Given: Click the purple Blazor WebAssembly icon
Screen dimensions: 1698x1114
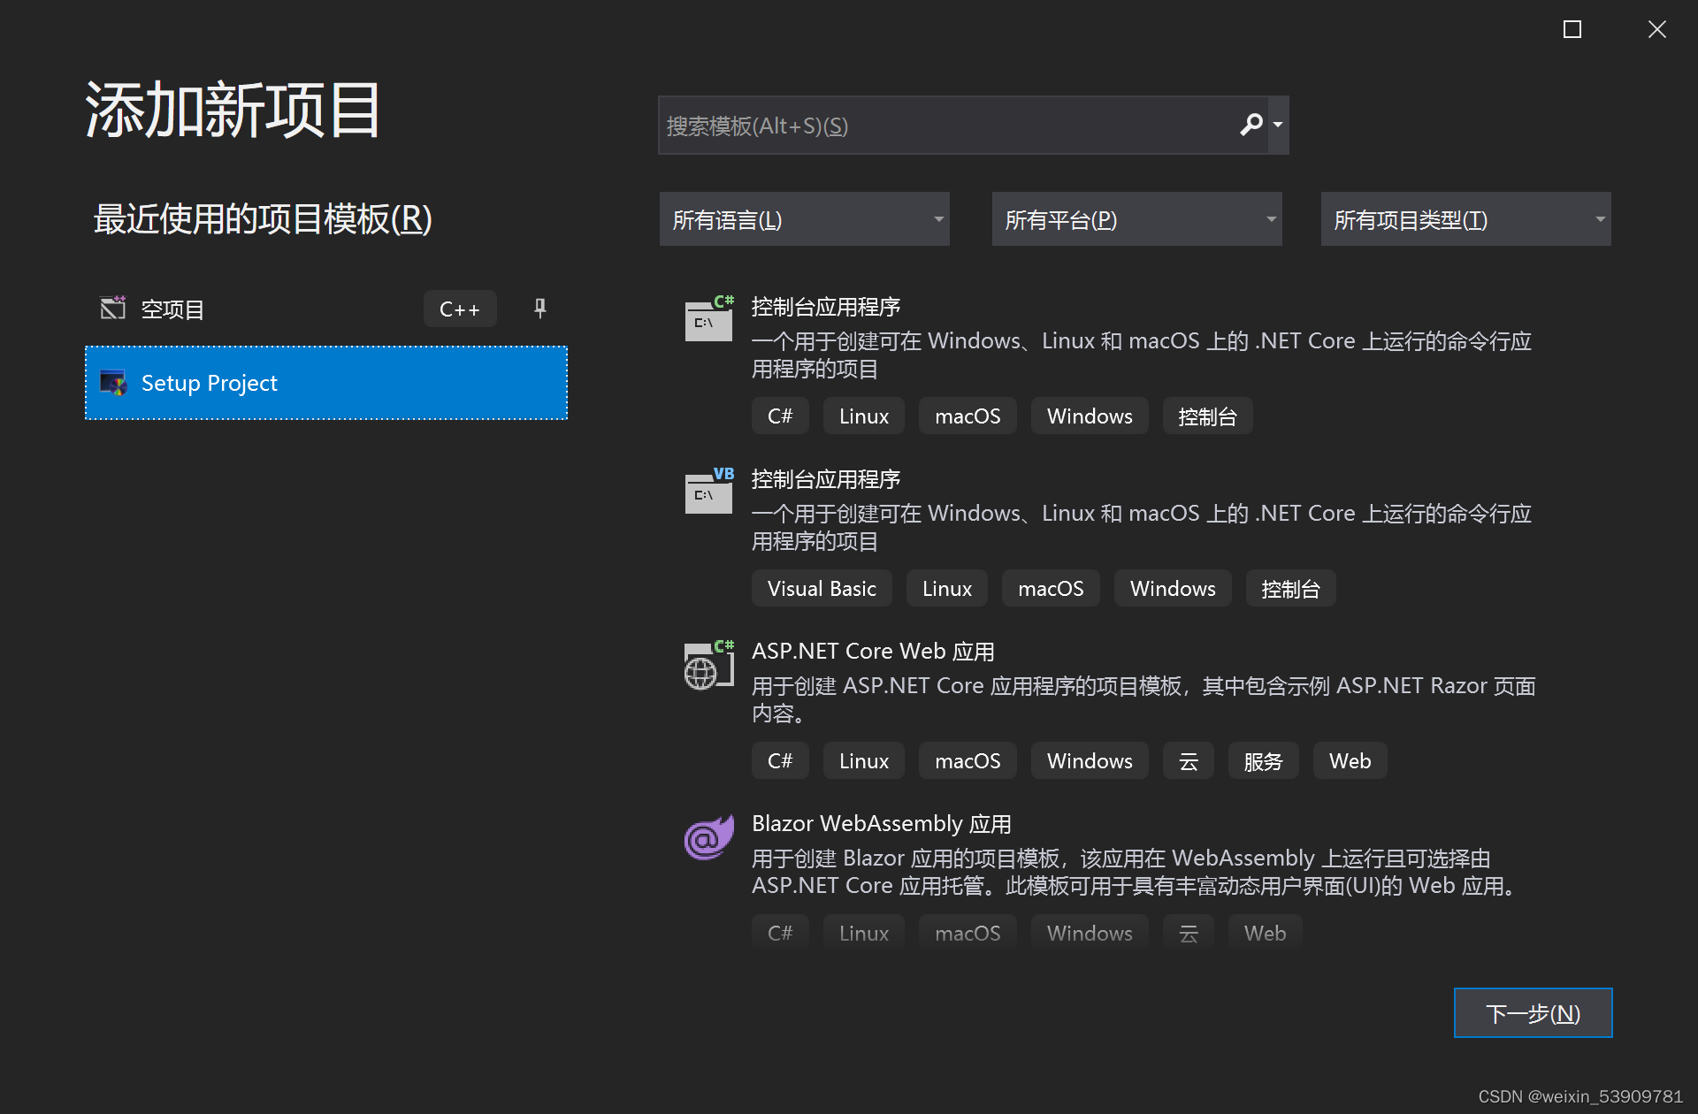Looking at the screenshot, I should [x=708, y=838].
